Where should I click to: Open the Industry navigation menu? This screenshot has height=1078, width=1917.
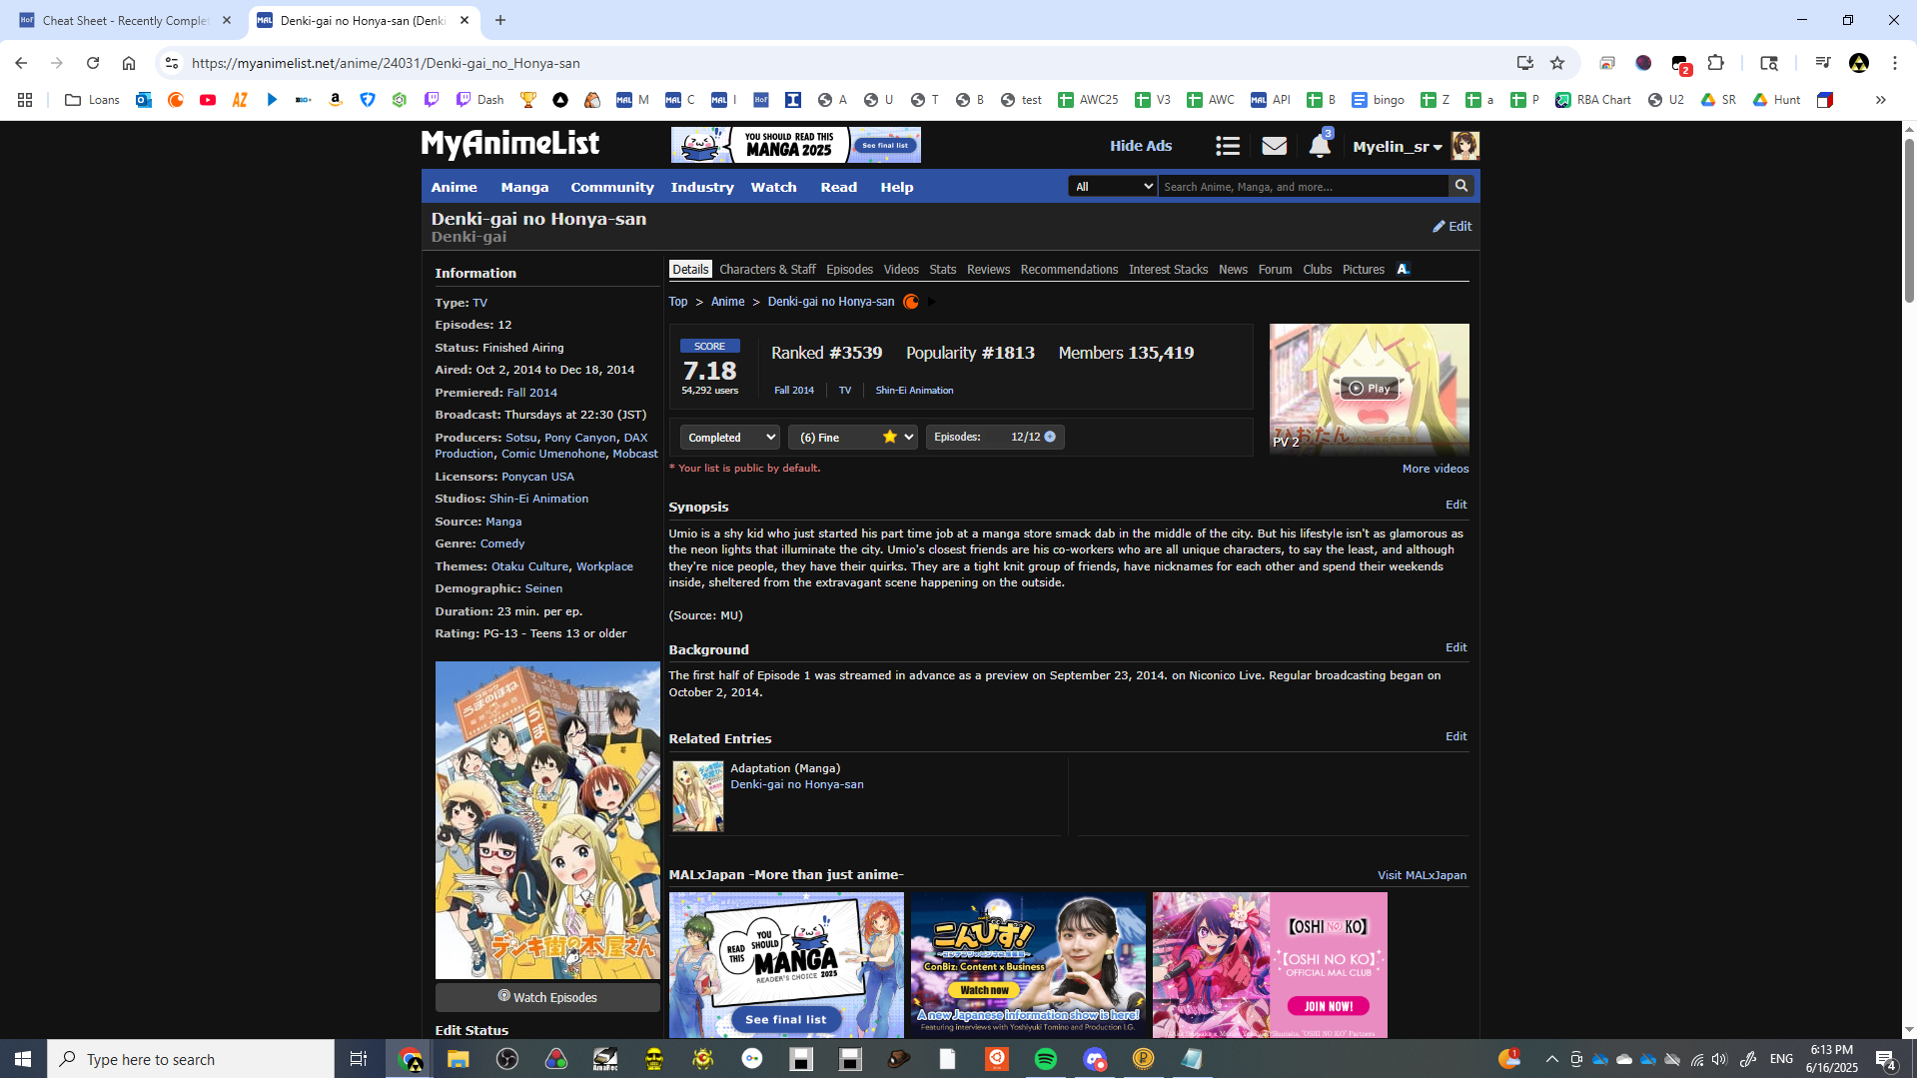click(702, 187)
